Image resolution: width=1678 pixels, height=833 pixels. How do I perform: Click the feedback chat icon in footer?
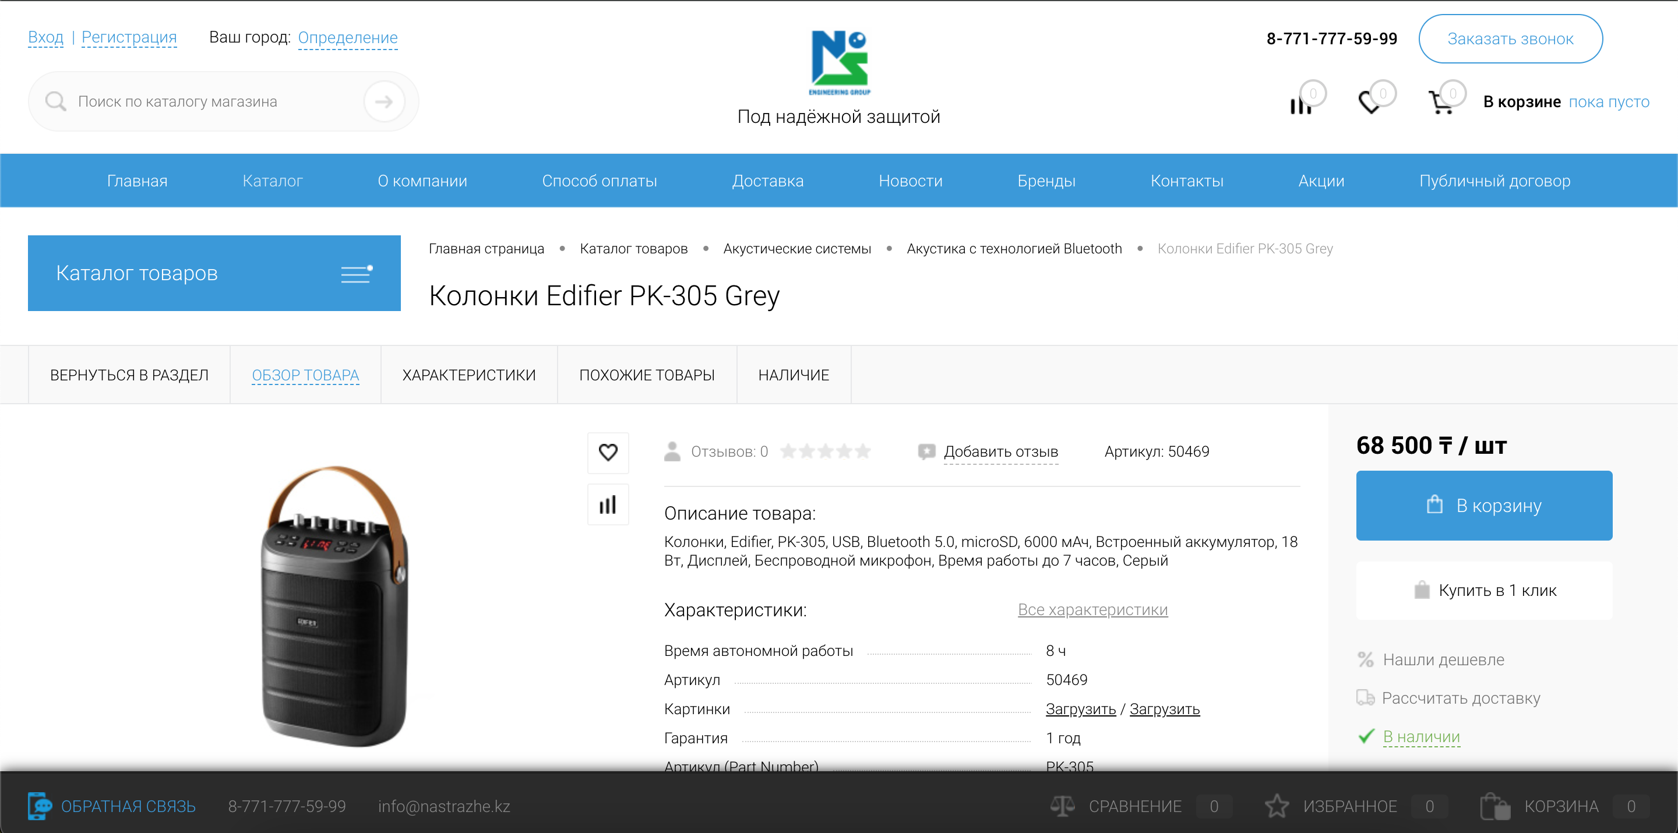[40, 806]
